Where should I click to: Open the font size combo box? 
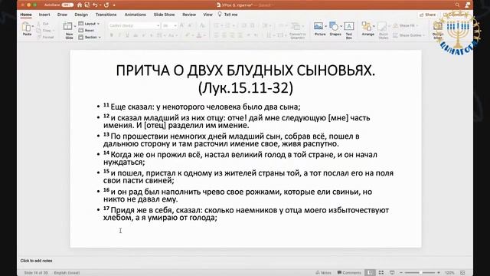tap(170, 25)
